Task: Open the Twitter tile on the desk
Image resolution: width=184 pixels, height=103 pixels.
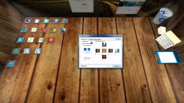Action: tap(46, 21)
